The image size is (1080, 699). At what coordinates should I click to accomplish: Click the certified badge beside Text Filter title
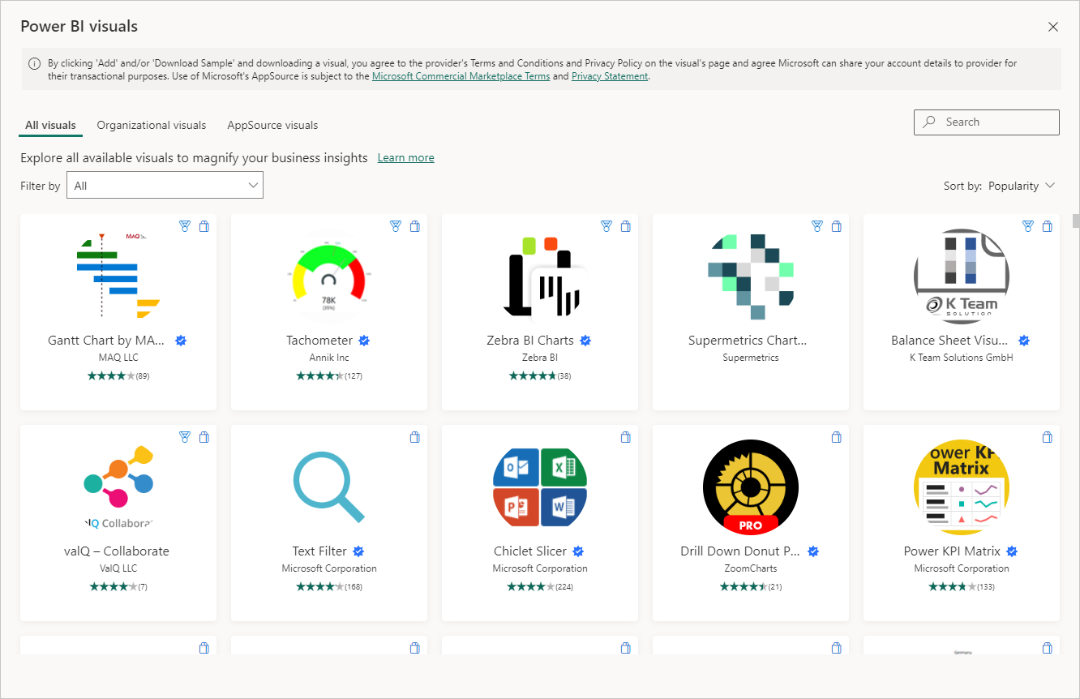(x=358, y=551)
